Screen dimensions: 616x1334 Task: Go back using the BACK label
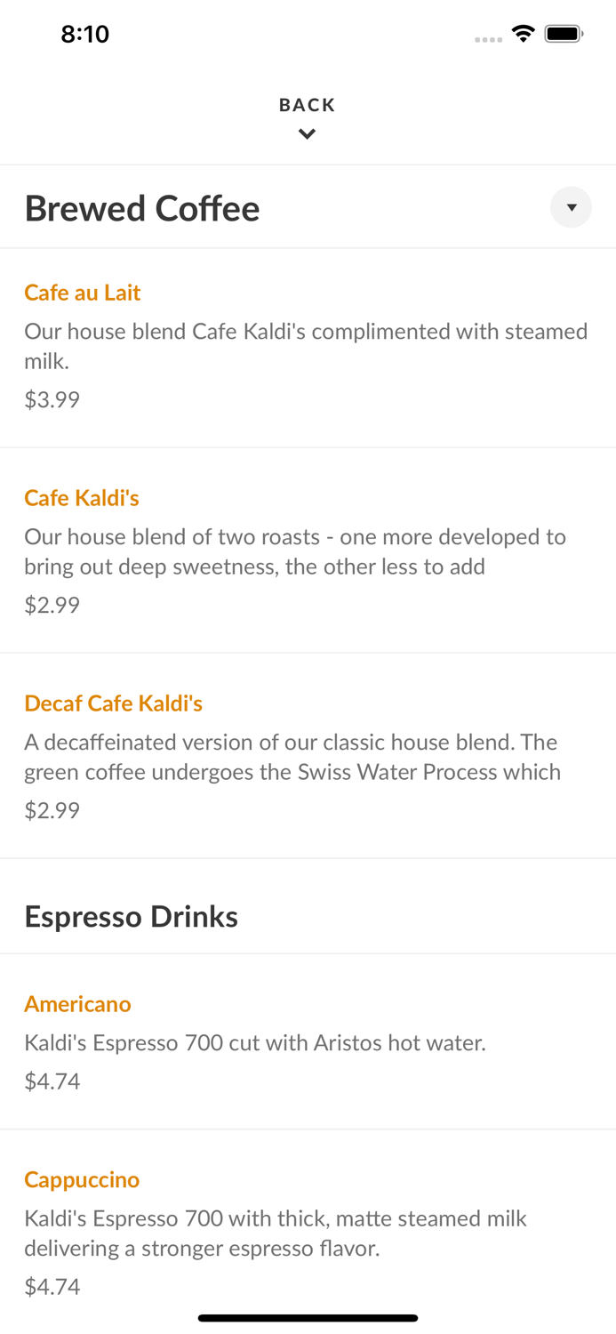(307, 104)
